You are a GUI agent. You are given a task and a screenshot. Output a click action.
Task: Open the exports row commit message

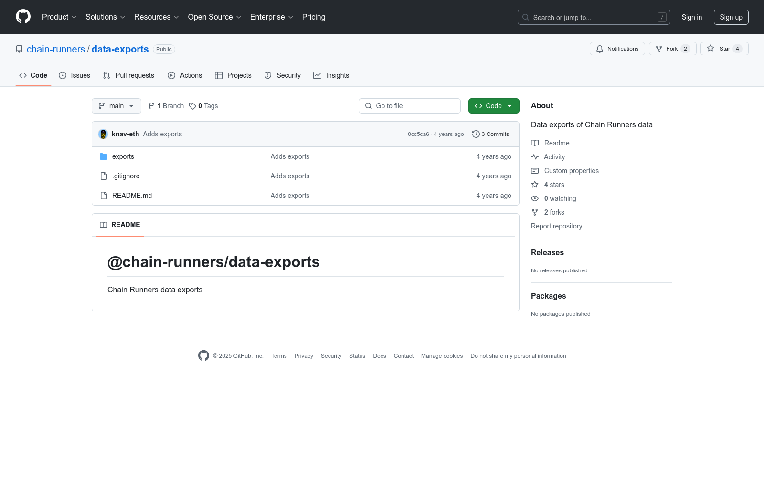tap(290, 156)
